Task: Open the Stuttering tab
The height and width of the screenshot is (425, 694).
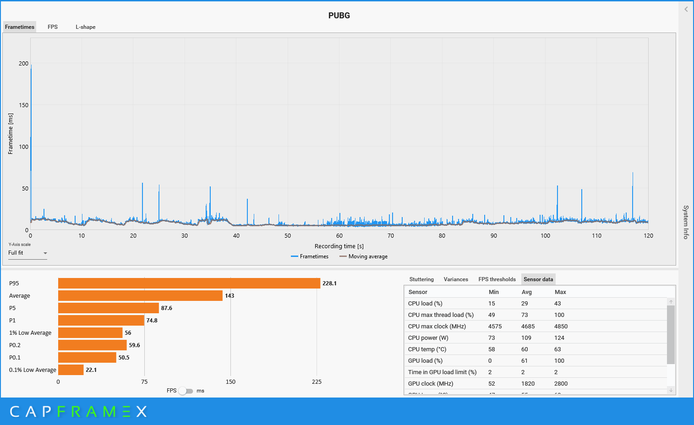Action: click(x=421, y=279)
